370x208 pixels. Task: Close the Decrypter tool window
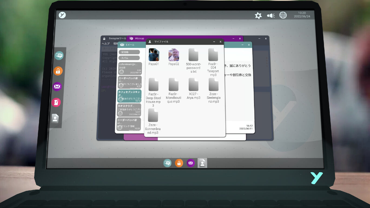tap(266, 39)
